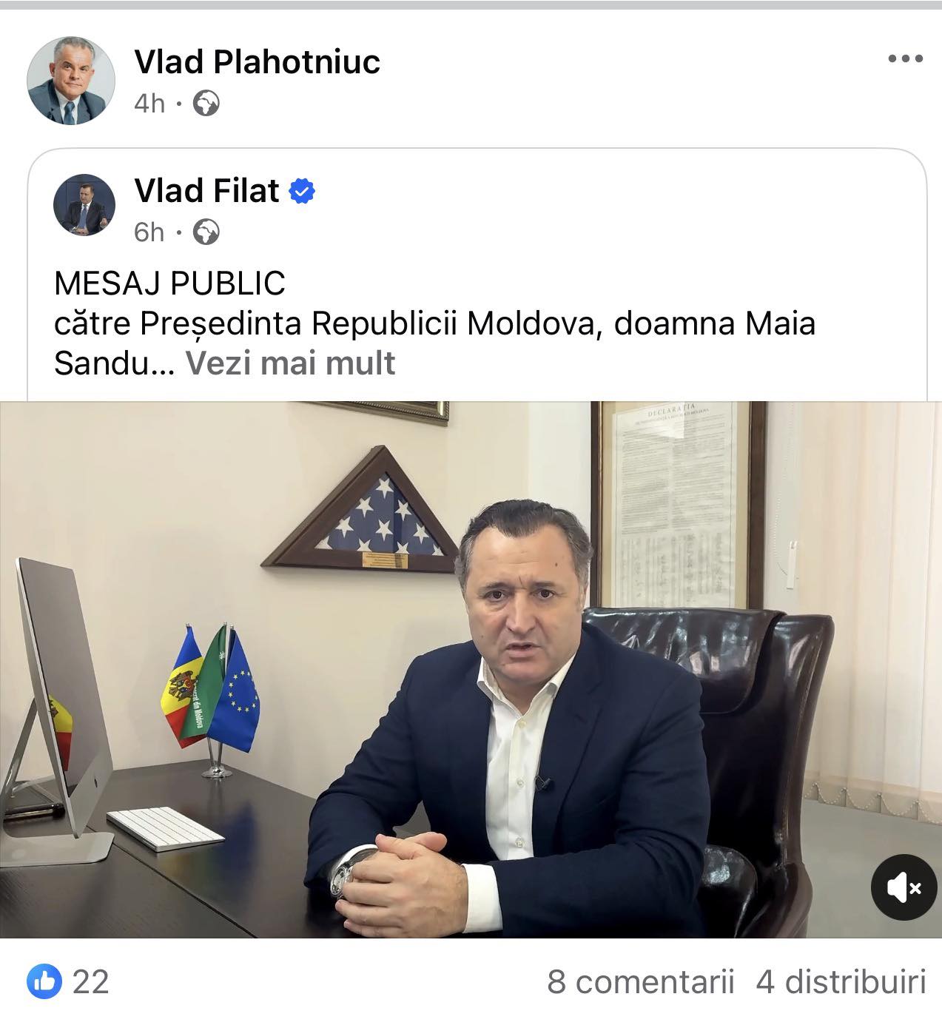The height and width of the screenshot is (1028, 942).
Task: Open the 6h shared post timestamp
Action: pos(149,233)
